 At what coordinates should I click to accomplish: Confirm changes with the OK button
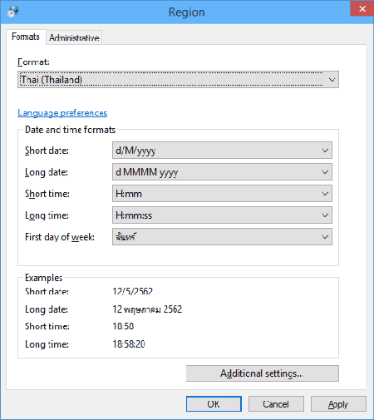pos(214,404)
